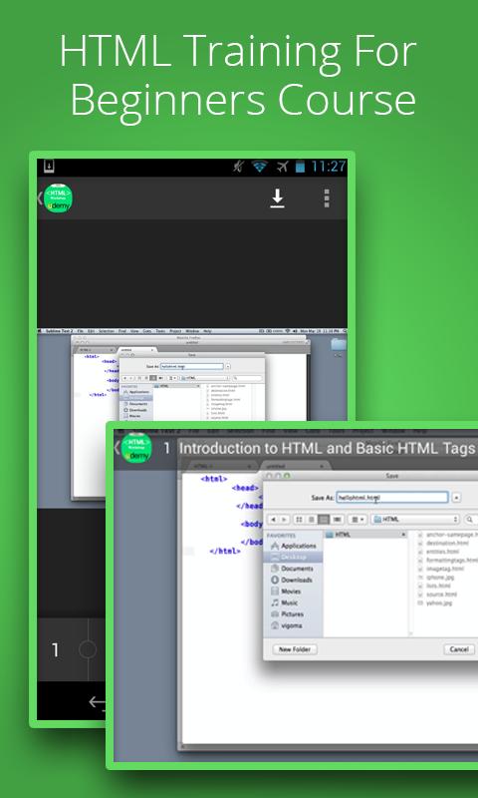Tap the Android back arrow at phone bottom
Viewport: 478px width, 798px height.
click(97, 702)
